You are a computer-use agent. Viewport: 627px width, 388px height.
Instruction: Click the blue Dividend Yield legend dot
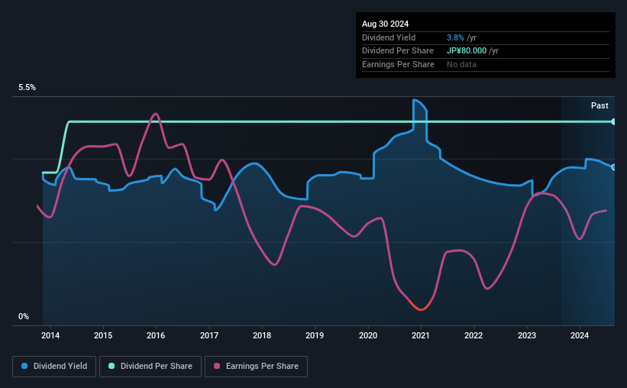[x=25, y=366]
